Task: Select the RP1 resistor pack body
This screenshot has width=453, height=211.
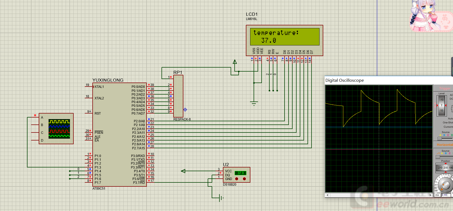Action: [x=178, y=96]
